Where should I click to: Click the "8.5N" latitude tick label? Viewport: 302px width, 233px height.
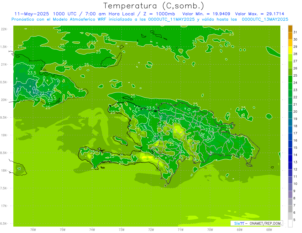[x=4, y=153]
